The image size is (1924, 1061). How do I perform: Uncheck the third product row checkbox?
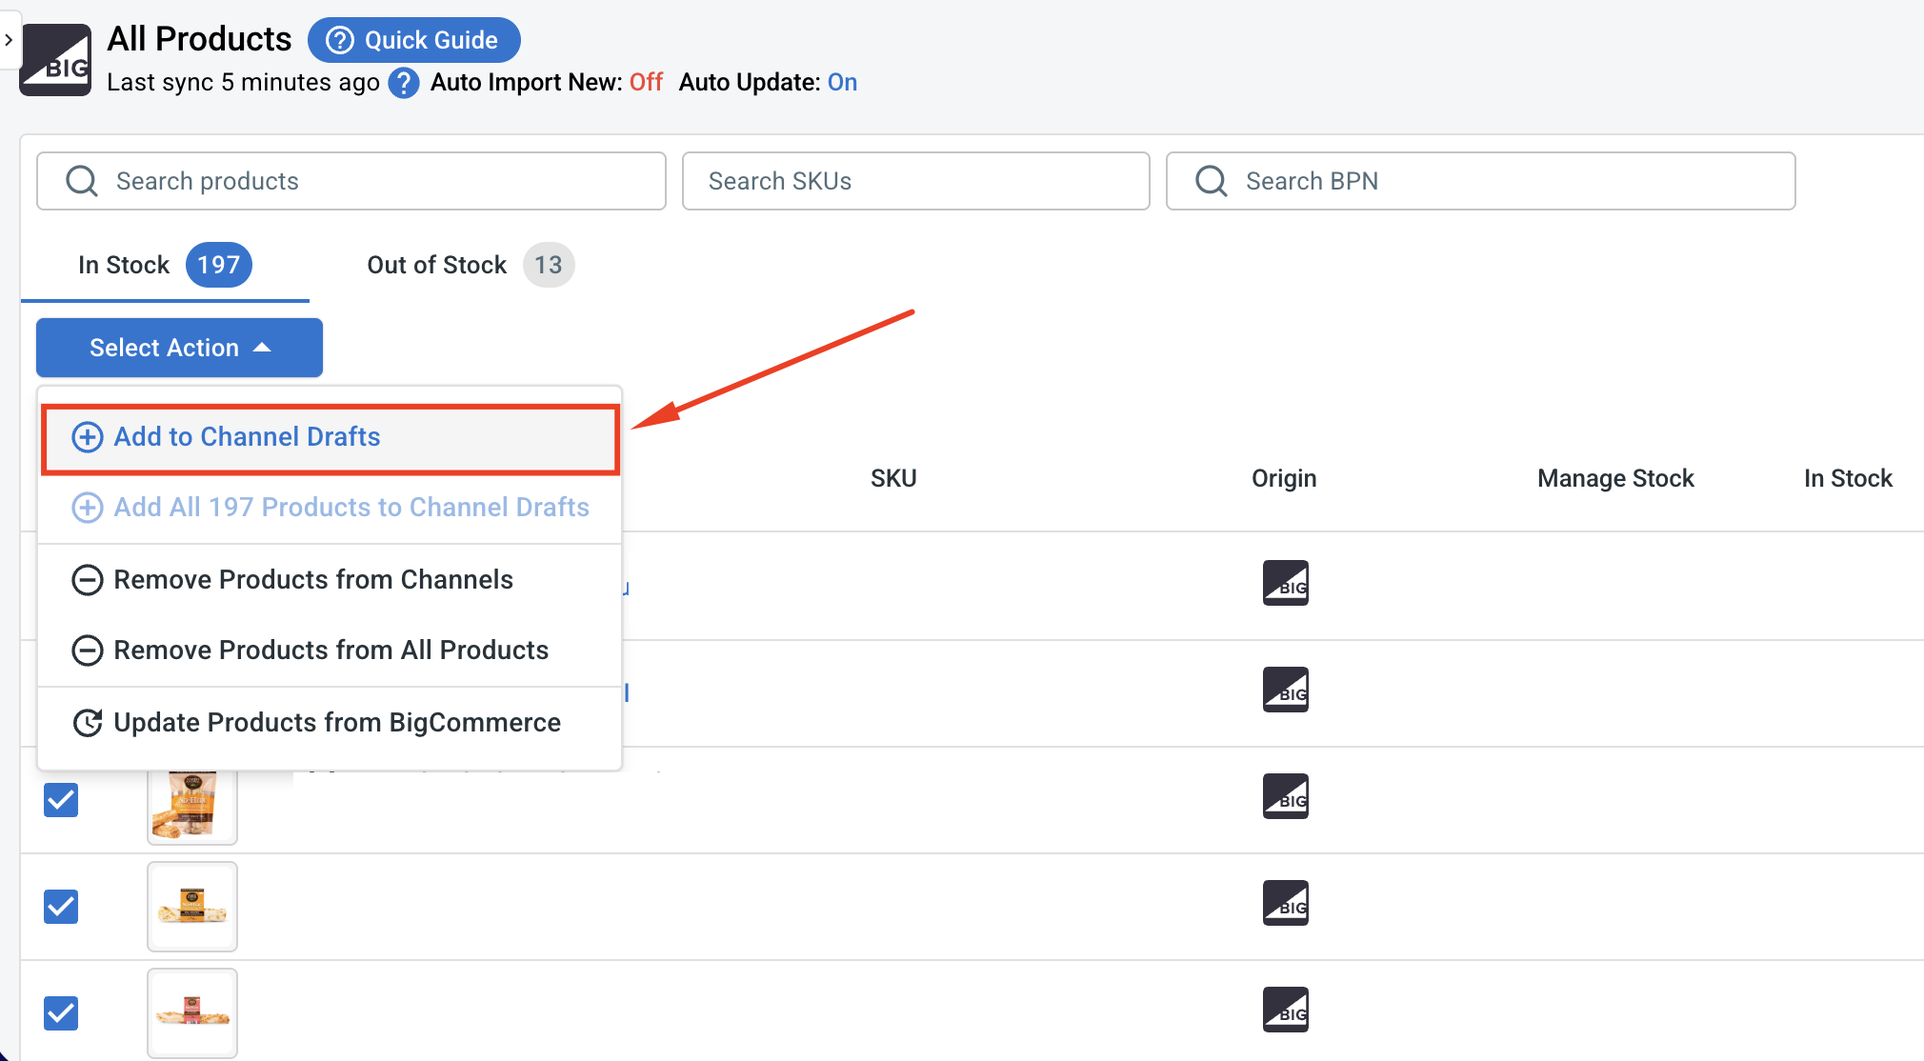point(61,800)
